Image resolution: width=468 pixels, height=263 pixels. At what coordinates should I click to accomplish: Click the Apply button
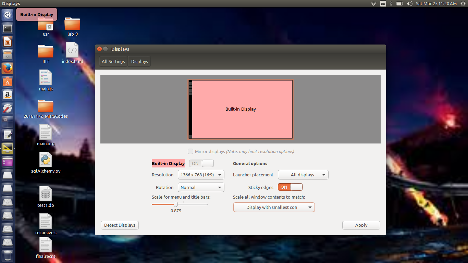(361, 225)
